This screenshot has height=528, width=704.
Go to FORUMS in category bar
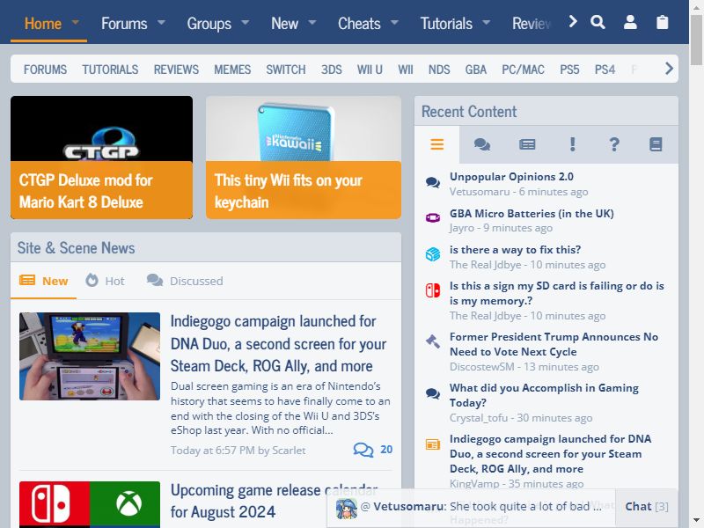tap(45, 70)
